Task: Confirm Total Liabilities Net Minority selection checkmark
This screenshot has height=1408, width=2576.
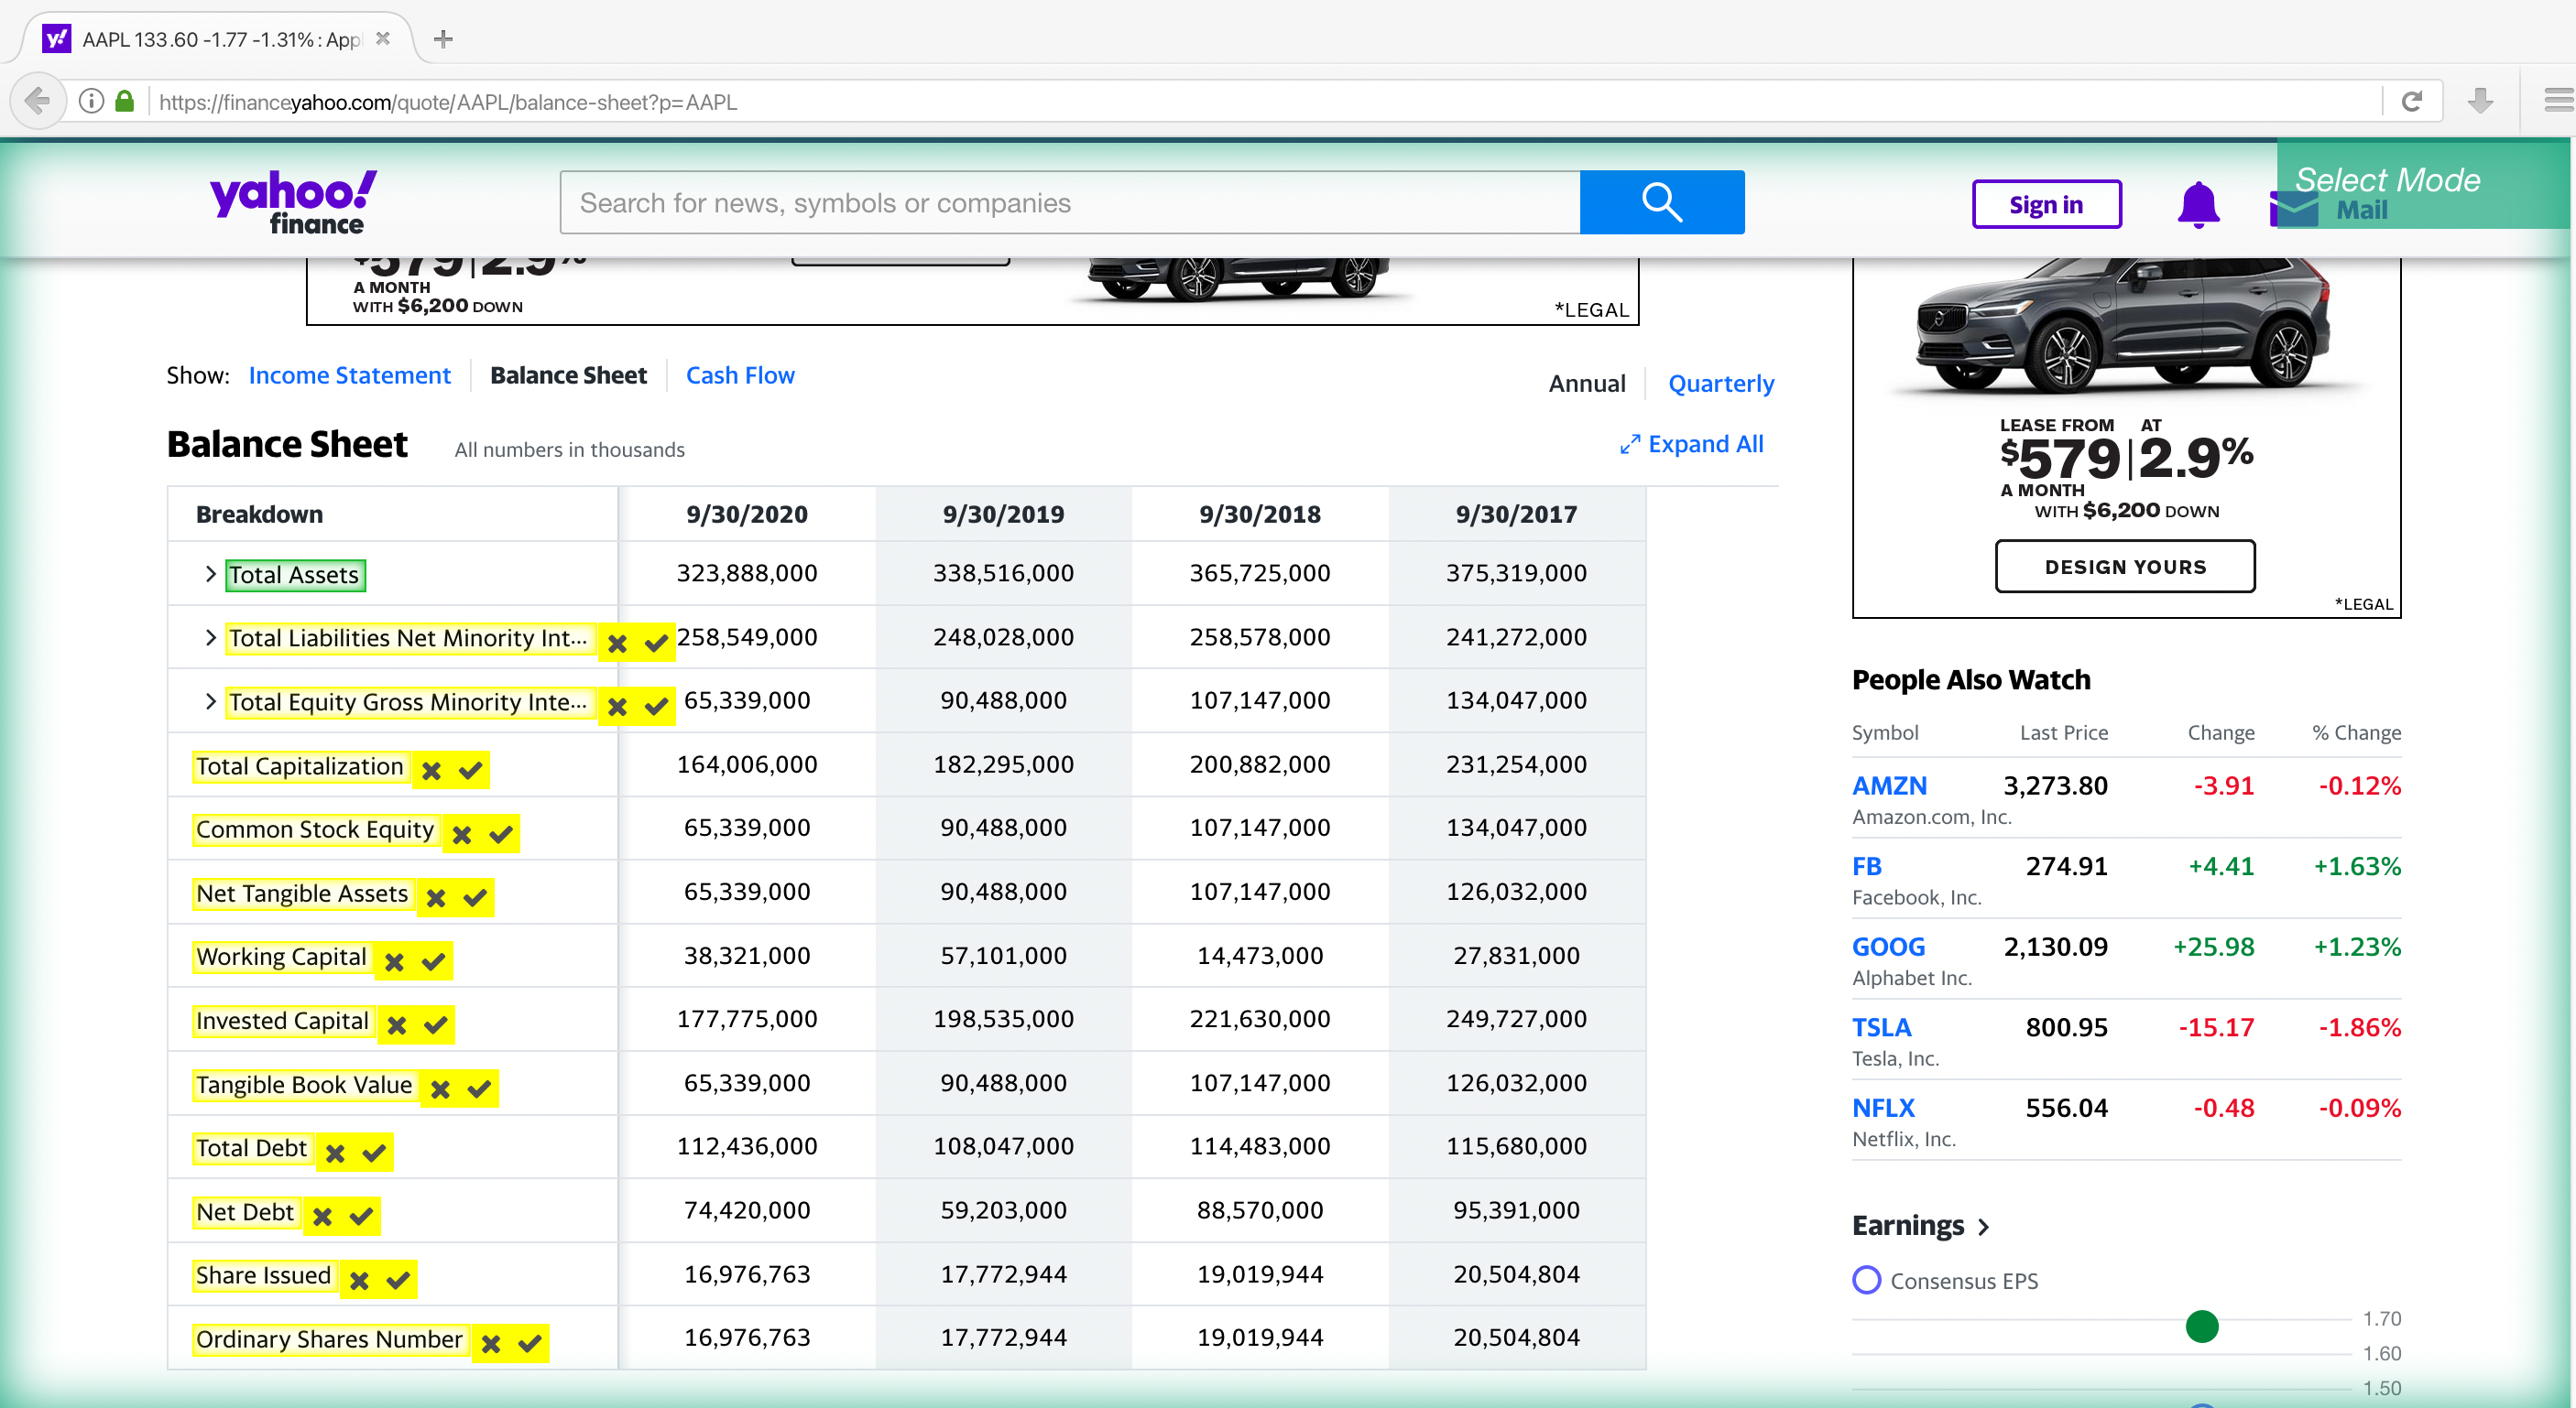Action: [656, 644]
